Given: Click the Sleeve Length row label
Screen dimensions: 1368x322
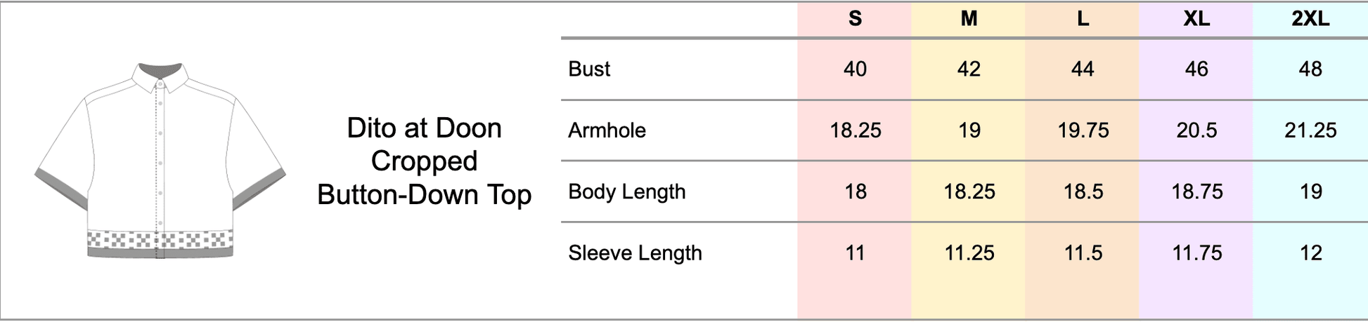Looking at the screenshot, I should coord(635,253).
